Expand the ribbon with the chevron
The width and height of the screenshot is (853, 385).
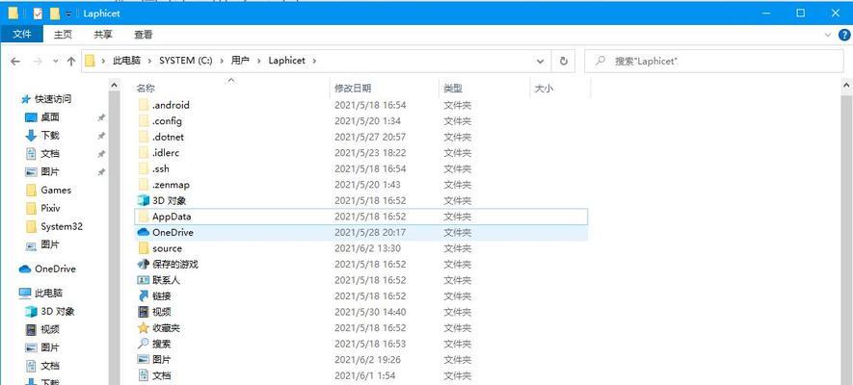tap(828, 35)
